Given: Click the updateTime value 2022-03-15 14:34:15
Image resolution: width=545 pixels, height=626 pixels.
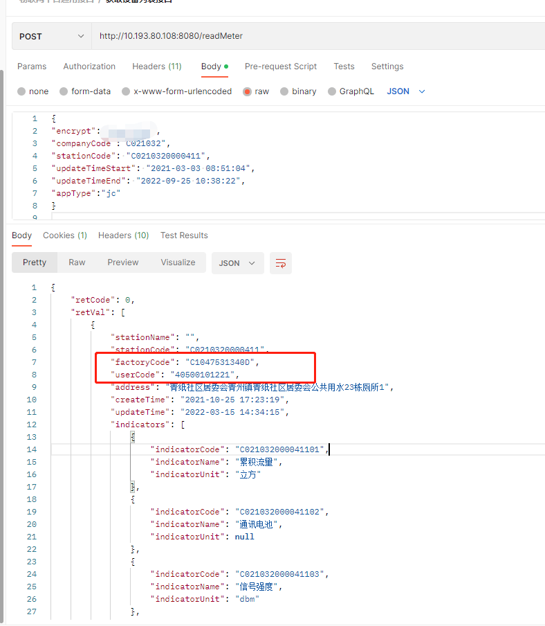Looking at the screenshot, I should (x=232, y=412).
